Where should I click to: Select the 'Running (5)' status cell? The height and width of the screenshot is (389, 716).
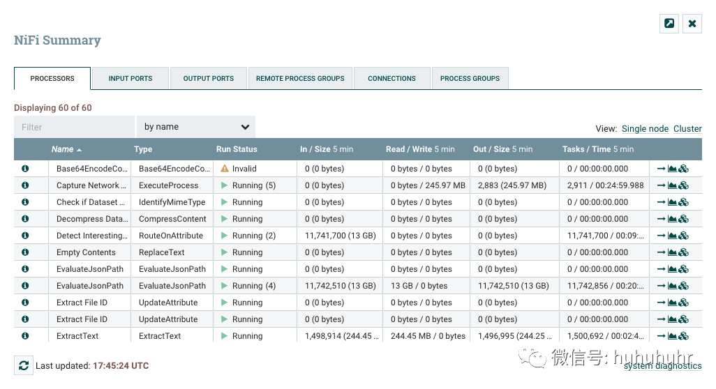(x=255, y=185)
